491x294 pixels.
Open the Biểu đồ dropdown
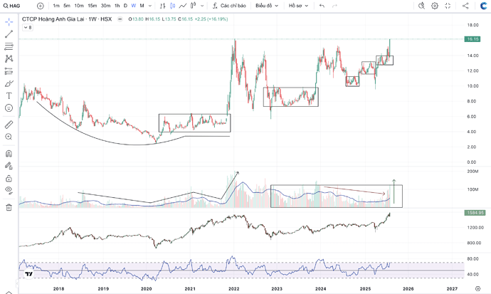(266, 6)
